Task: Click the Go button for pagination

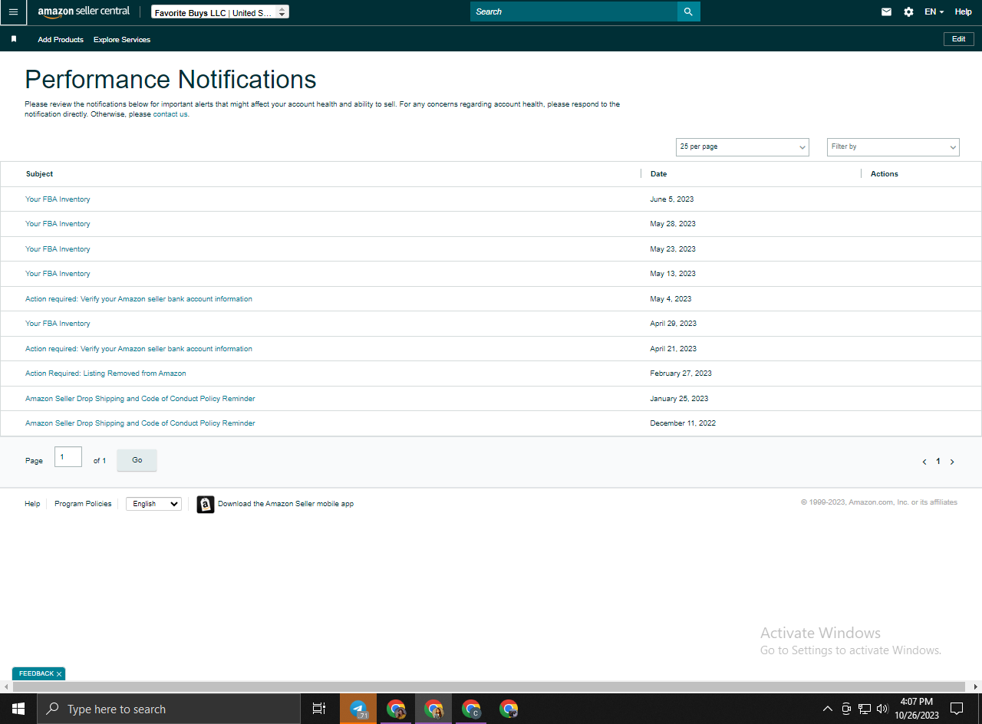Action: tap(137, 460)
